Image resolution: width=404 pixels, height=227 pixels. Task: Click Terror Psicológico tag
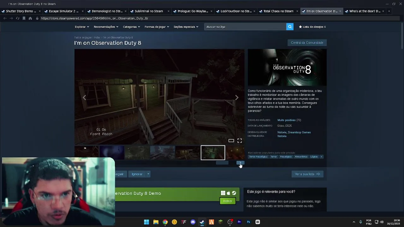tap(258, 157)
